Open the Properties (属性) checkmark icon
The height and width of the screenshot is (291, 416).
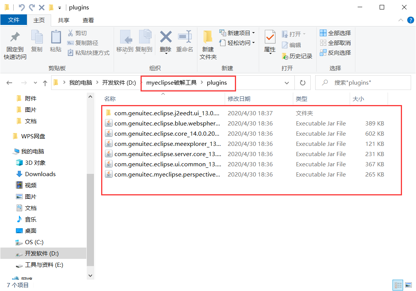point(270,37)
